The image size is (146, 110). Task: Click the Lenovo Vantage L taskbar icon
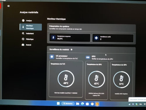(x=97, y=104)
